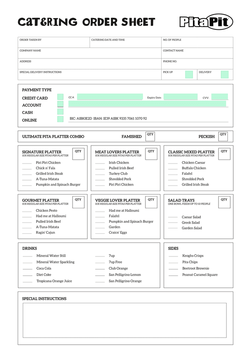Check the Cash payment box

(x=60, y=112)
